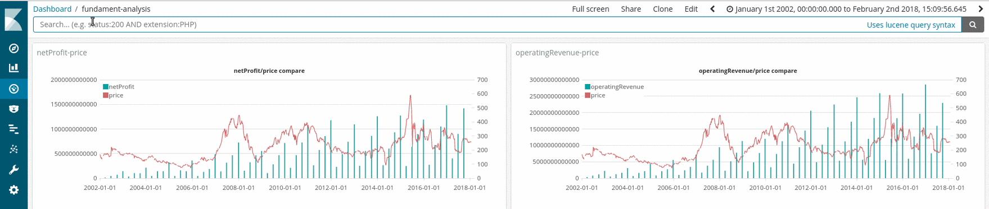Follow the Dashboard breadcrumb link
The width and height of the screenshot is (989, 209).
(x=52, y=9)
